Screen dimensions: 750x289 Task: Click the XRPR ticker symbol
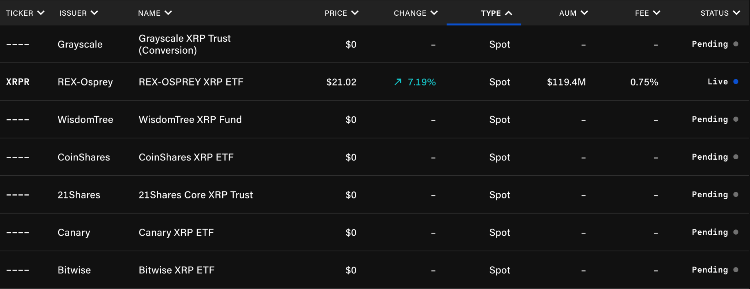point(18,82)
